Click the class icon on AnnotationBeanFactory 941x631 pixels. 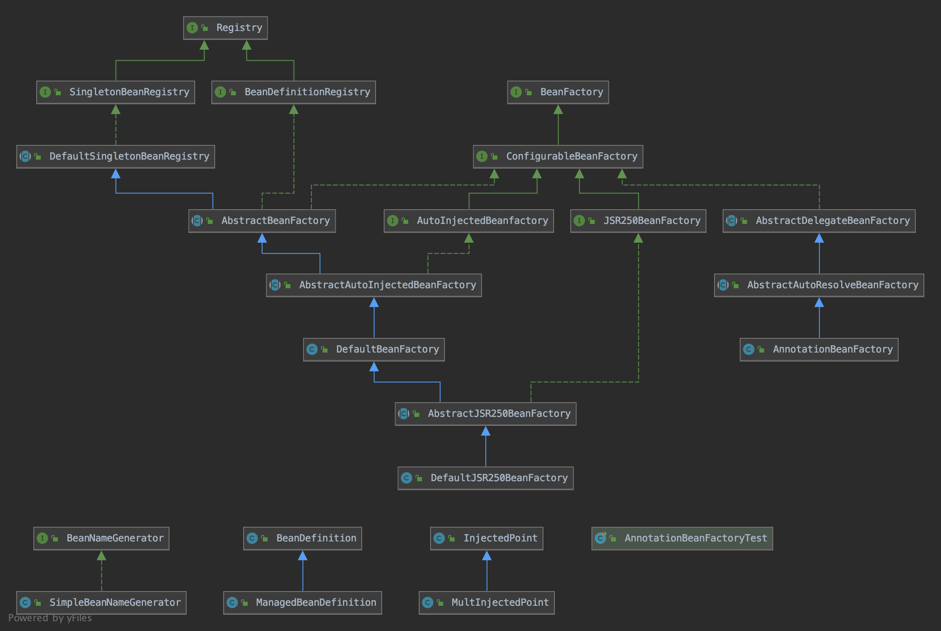tap(749, 349)
